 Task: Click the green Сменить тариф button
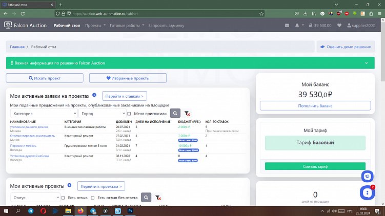point(315,166)
